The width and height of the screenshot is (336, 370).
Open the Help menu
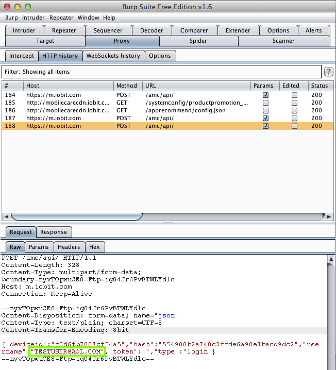[109, 18]
